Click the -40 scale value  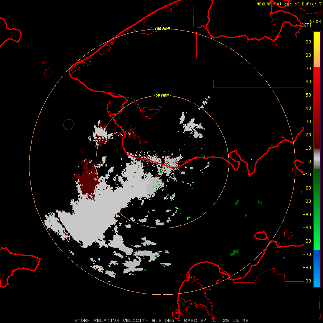pyautogui.click(x=307, y=215)
